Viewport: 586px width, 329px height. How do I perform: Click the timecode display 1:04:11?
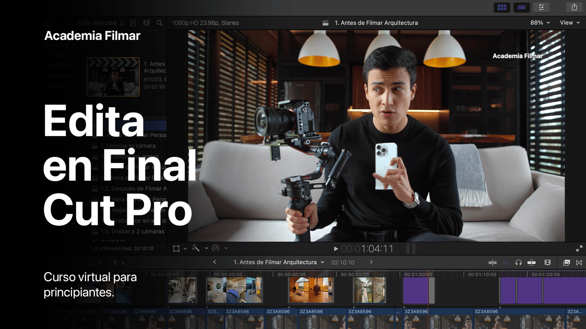click(367, 249)
